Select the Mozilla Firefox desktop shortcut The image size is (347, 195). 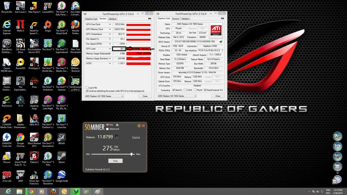click(x=75, y=27)
